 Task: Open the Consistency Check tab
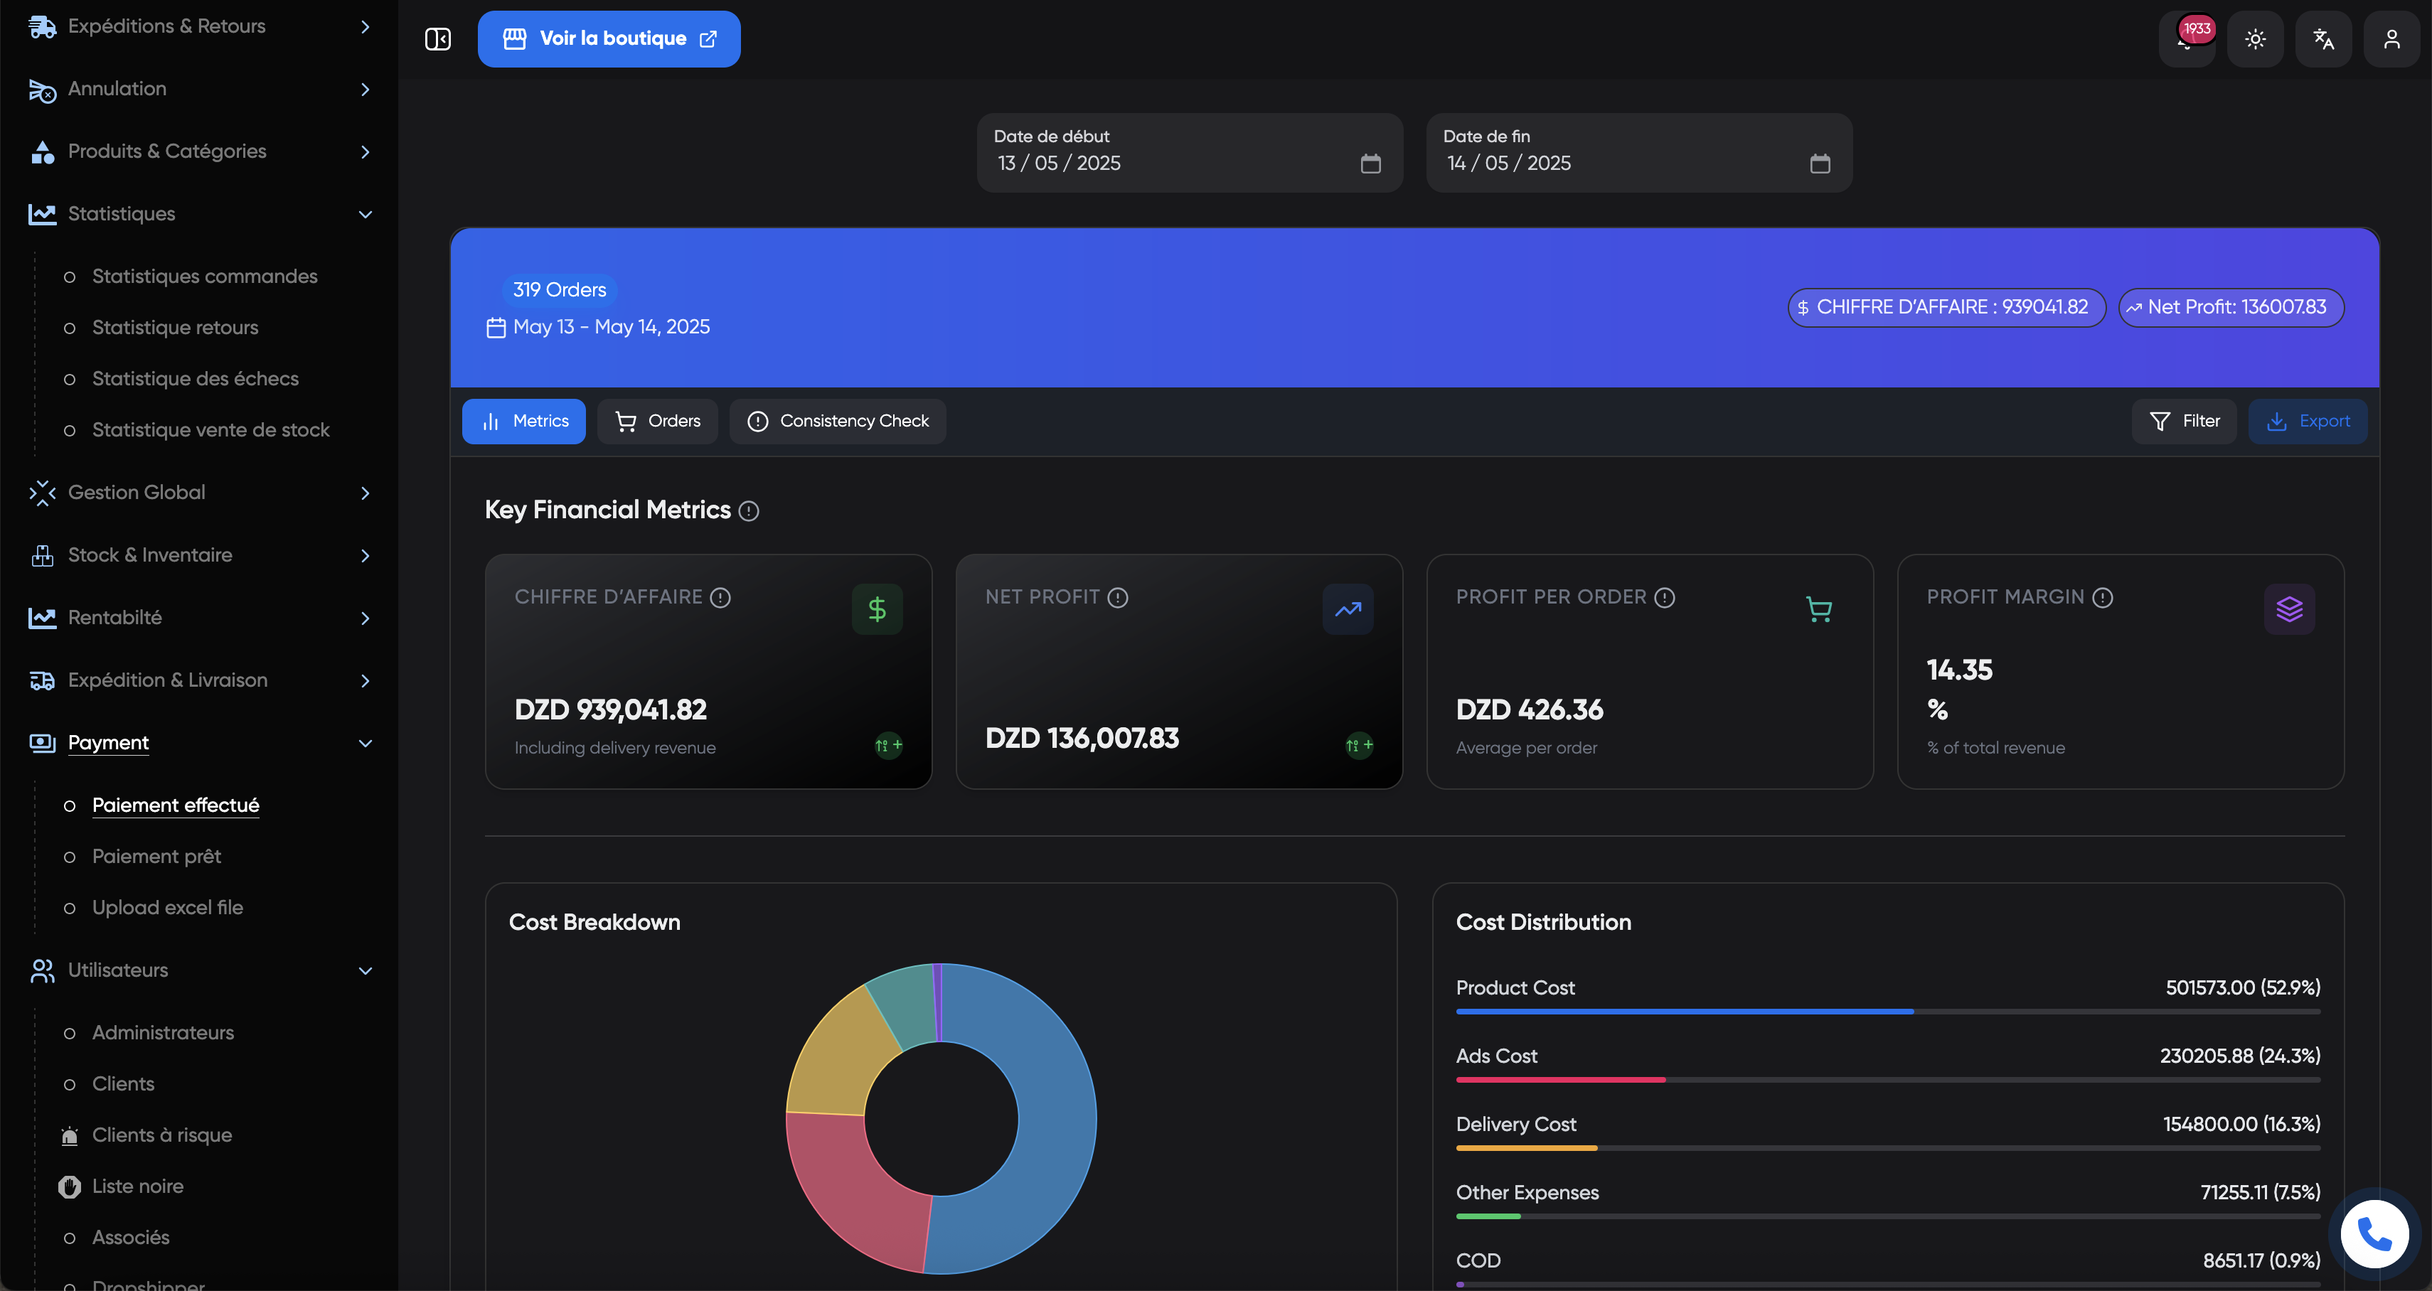836,421
